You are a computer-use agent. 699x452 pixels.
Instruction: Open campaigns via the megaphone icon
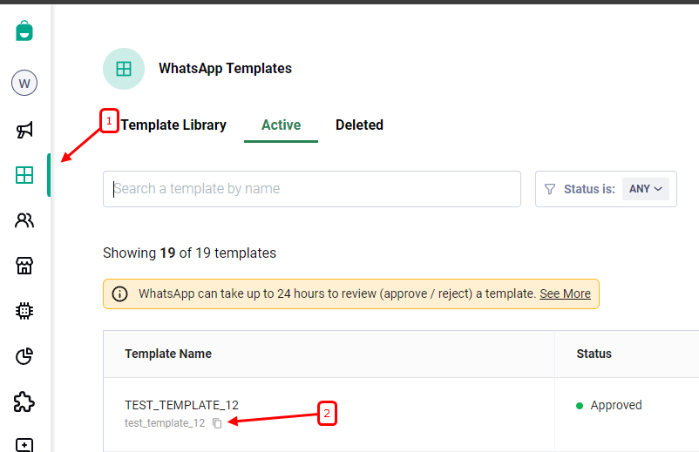(24, 130)
